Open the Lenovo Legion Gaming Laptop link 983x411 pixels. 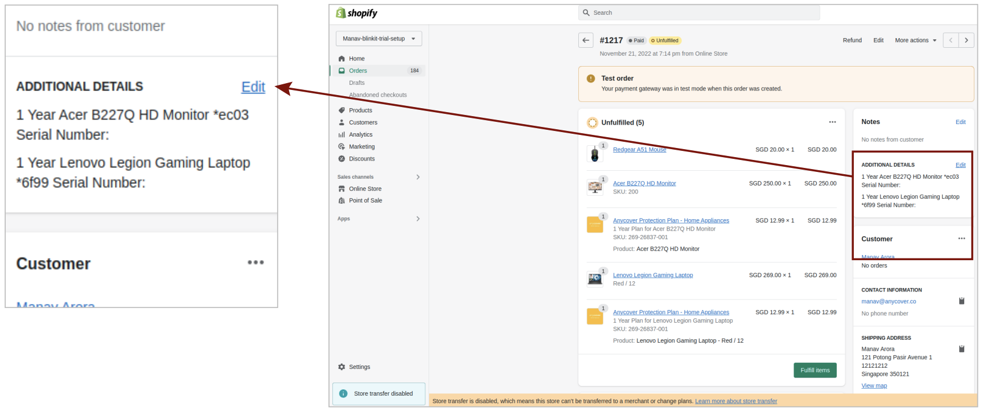[653, 275]
